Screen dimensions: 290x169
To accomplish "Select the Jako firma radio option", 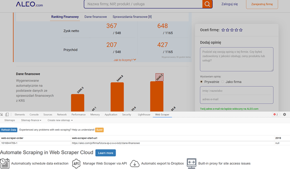I will coord(223,82).
